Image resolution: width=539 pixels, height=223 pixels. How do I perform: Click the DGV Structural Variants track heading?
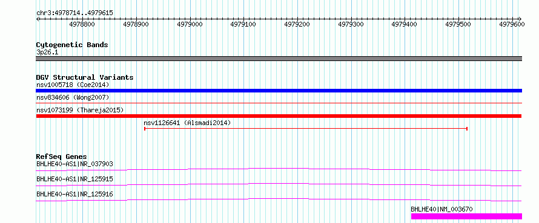85,77
